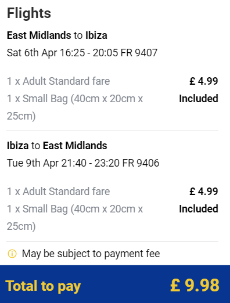The height and width of the screenshot is (303, 230).
Task: Click outbound Small Bag Included label
Action: pyautogui.click(x=199, y=99)
